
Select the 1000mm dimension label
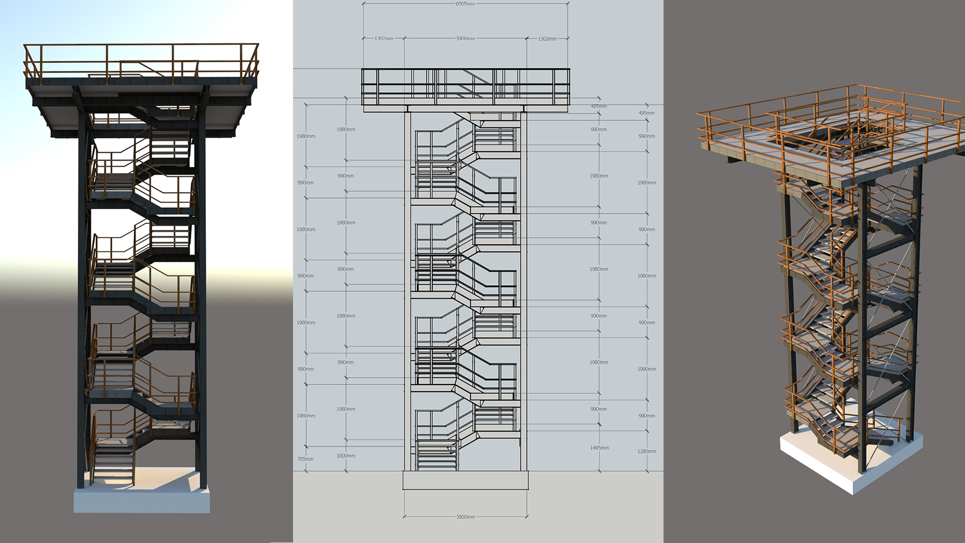[x=346, y=456]
